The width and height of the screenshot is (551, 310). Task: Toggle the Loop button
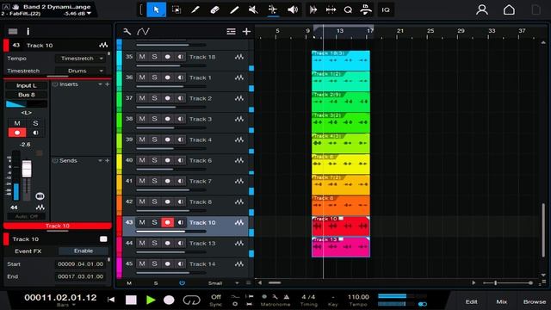pos(191,300)
